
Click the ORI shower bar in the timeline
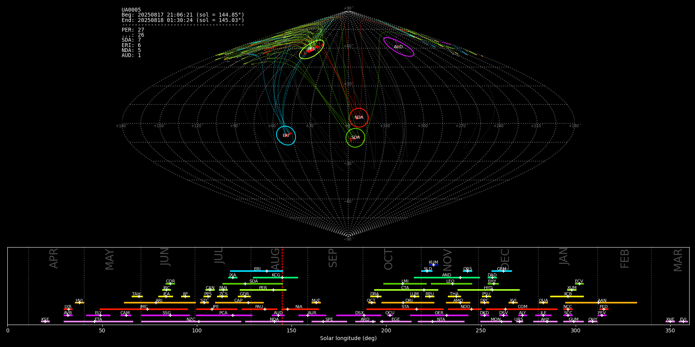pos(408,303)
